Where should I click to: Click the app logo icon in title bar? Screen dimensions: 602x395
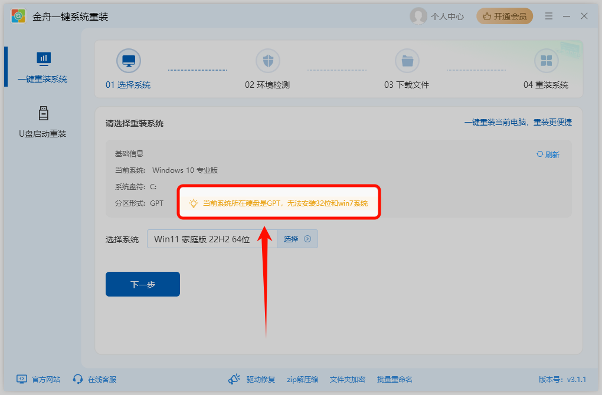18,16
